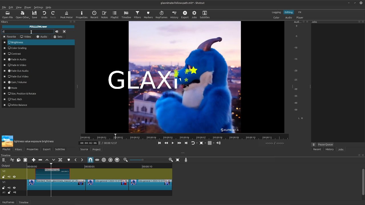Toggle Scrub While Dragging eye icon
365x205 pixels.
(97, 160)
